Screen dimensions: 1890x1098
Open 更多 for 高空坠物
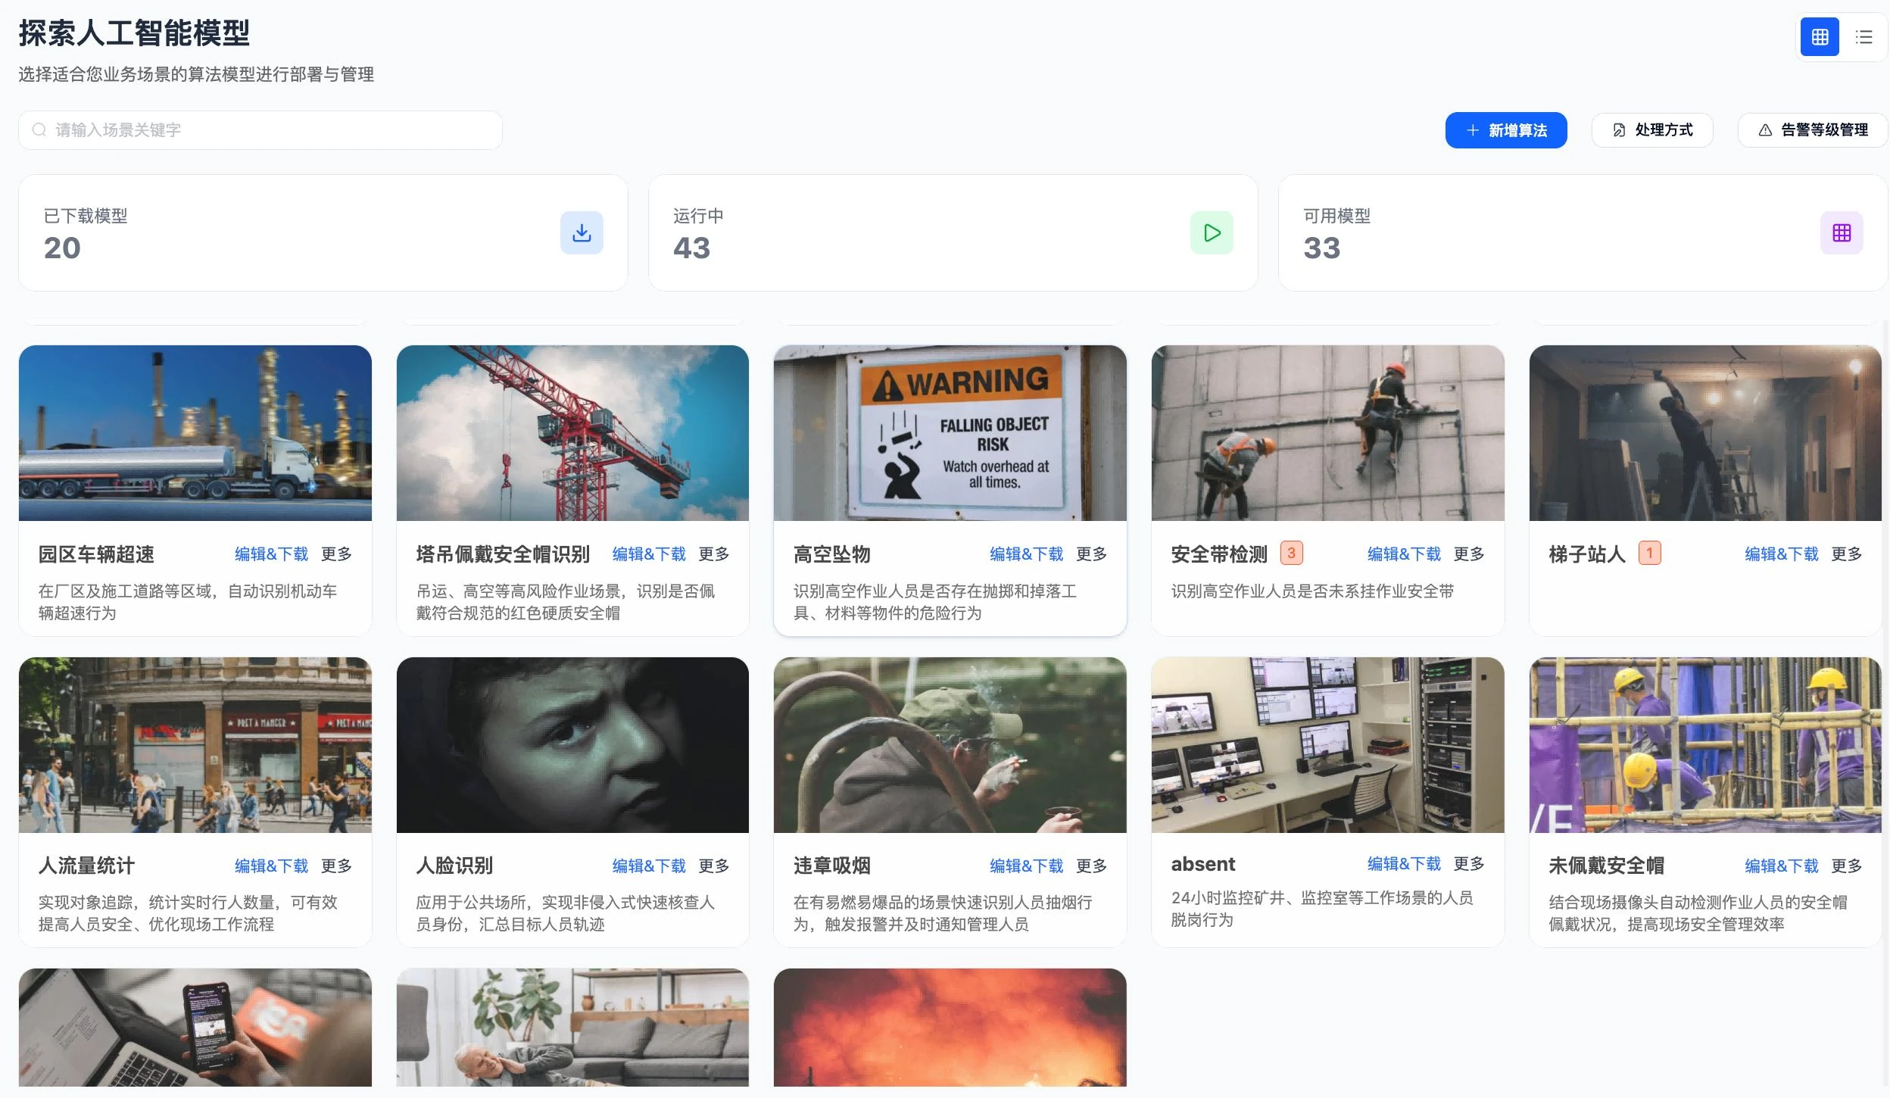1091,554
